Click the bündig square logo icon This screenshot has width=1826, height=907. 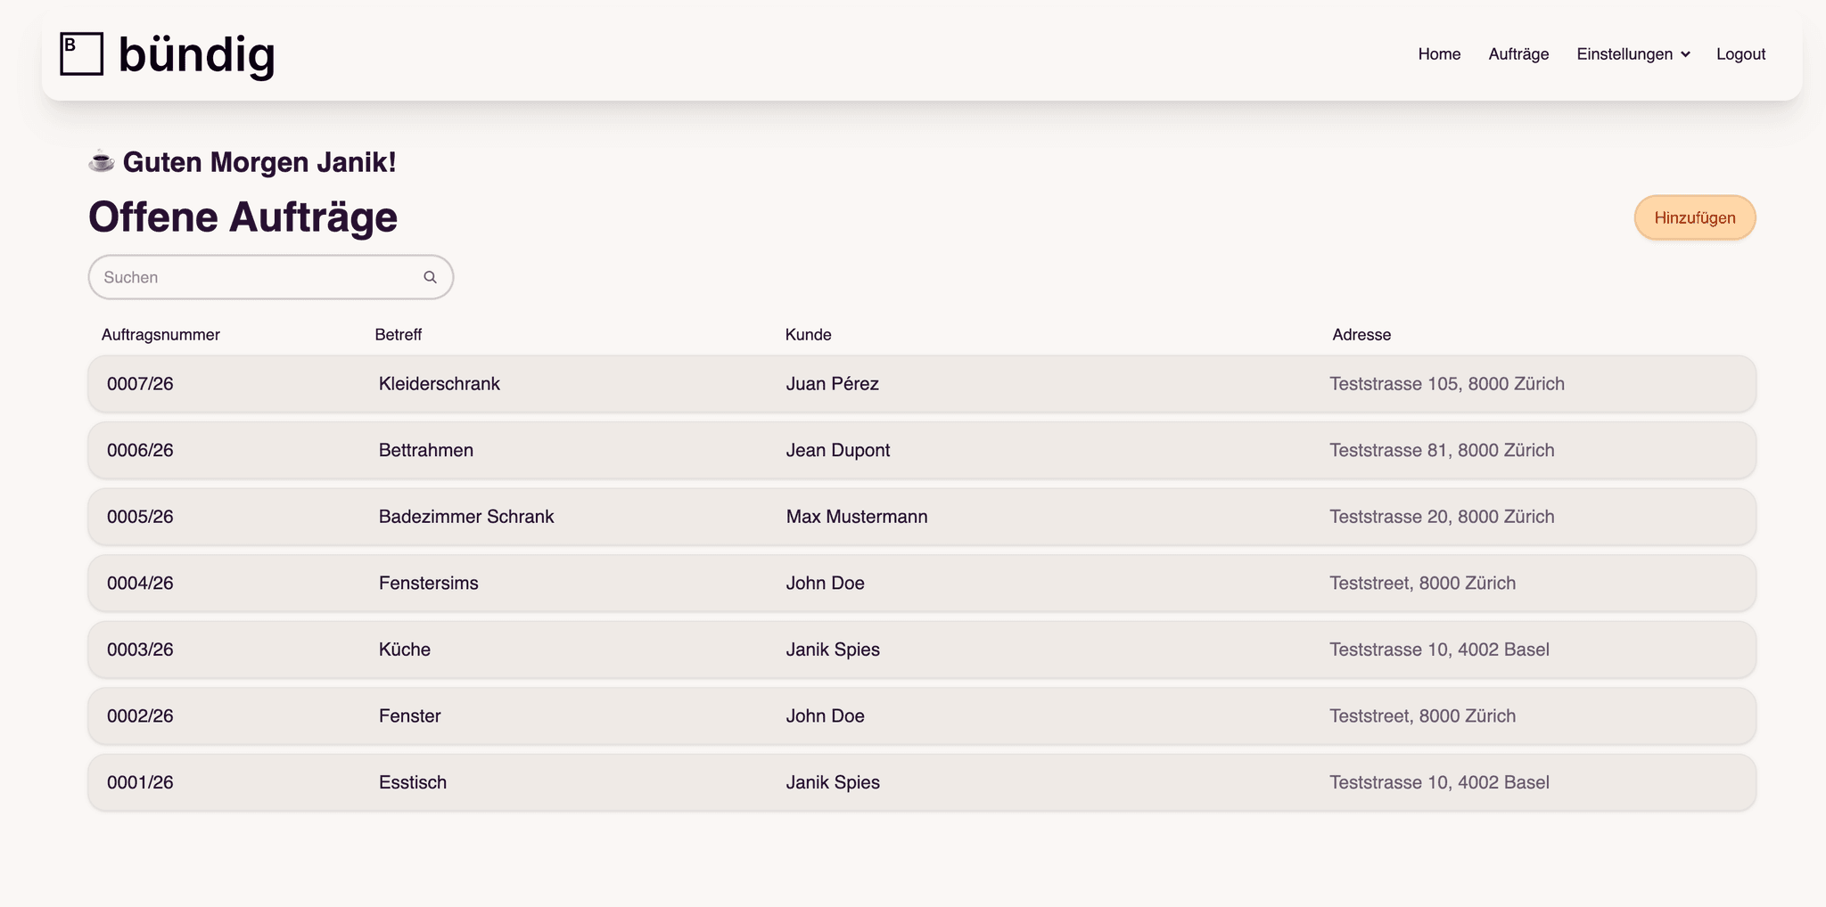[x=81, y=53]
